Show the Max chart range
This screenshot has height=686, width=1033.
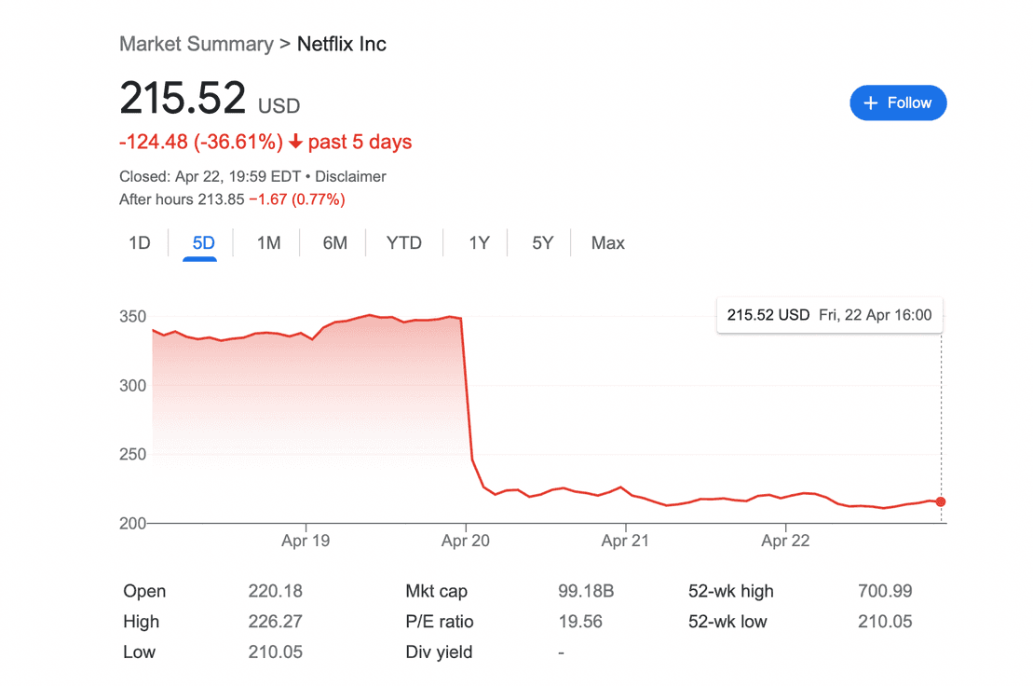607,243
